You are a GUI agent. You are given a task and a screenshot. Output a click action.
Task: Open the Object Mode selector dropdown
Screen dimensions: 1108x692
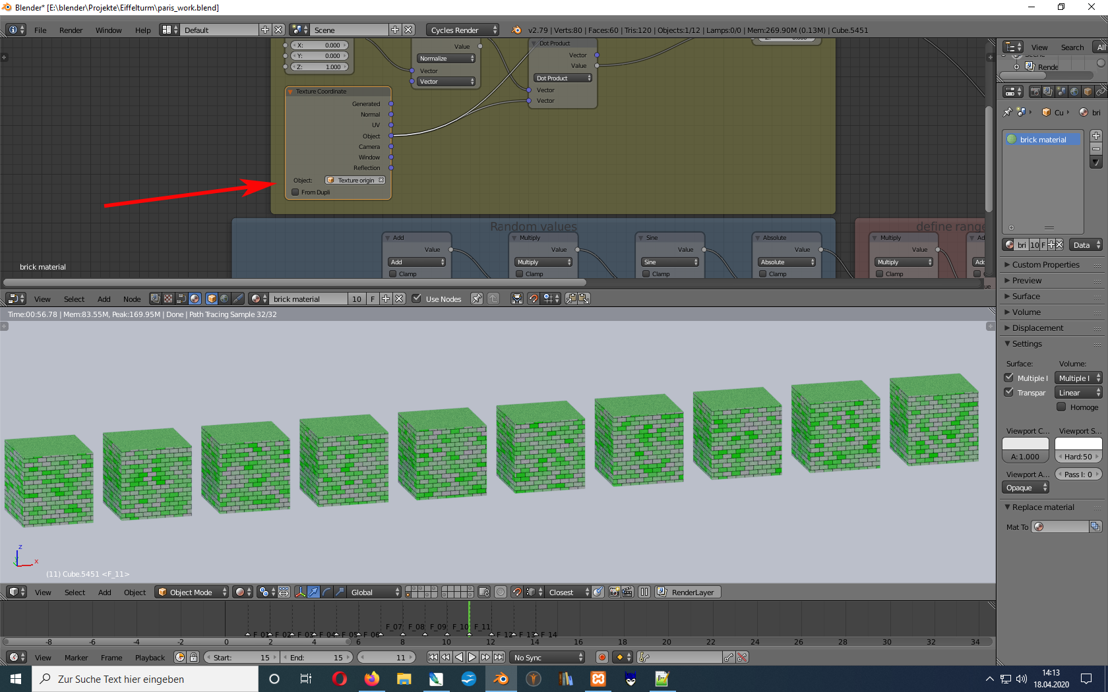point(192,592)
